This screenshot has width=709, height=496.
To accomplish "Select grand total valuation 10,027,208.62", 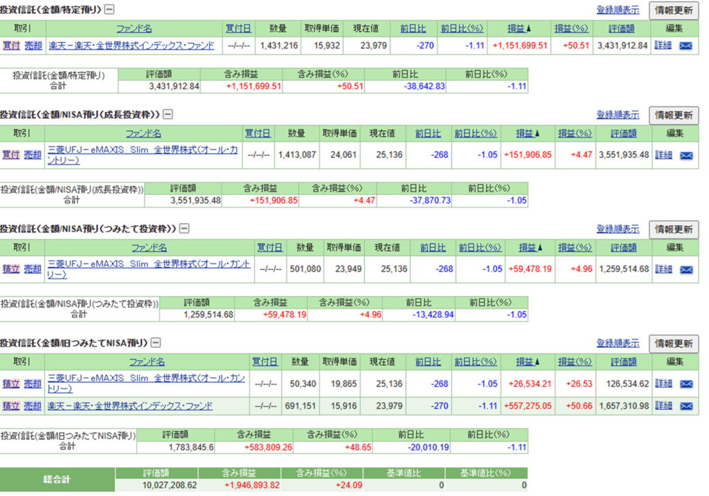I will (x=170, y=485).
